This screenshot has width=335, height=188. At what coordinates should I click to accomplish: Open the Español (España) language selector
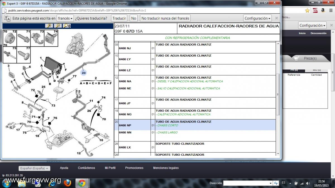pos(35,168)
